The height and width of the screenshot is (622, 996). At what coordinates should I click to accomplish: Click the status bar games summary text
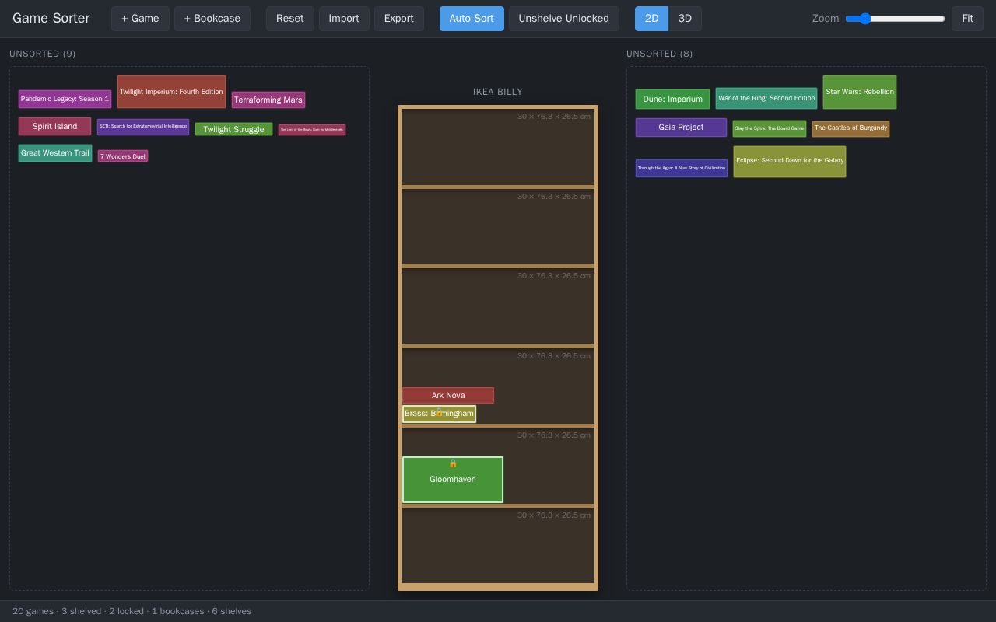[x=132, y=611]
